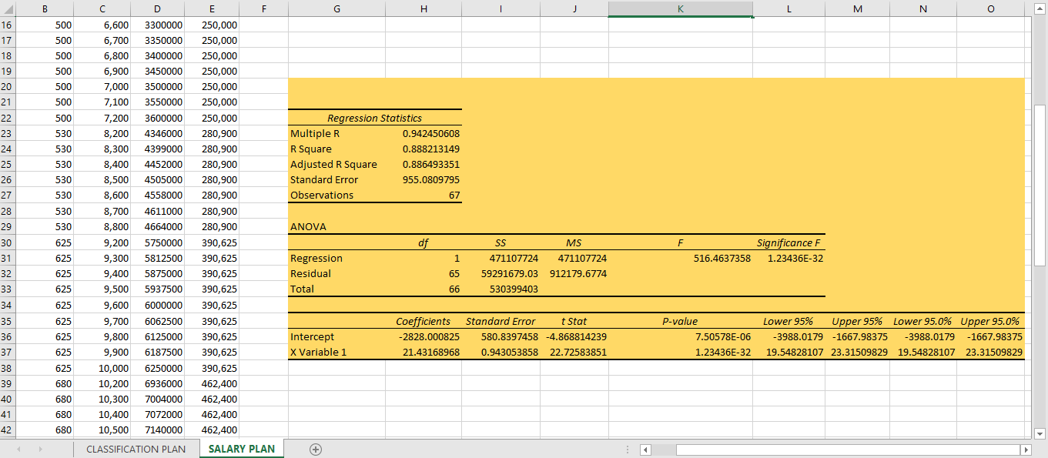Select column K header
1048x458 pixels.
[x=680, y=8]
